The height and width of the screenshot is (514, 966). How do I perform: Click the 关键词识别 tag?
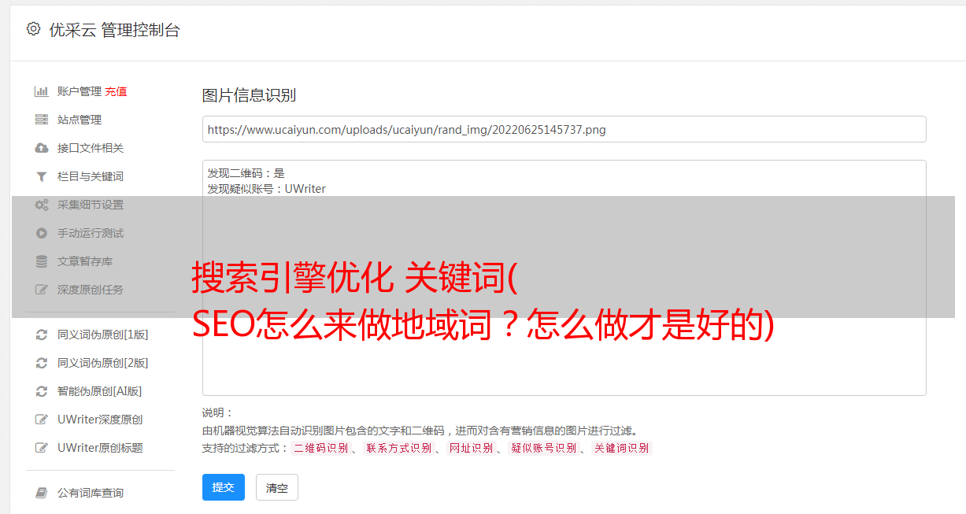pyautogui.click(x=622, y=448)
